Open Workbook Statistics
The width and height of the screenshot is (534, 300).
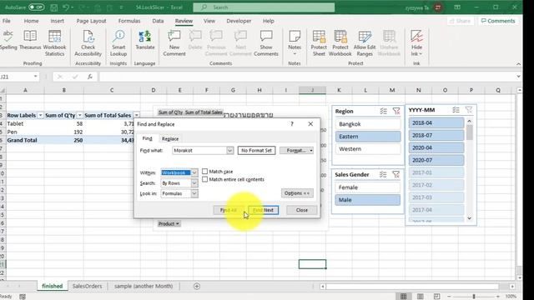pos(54,42)
